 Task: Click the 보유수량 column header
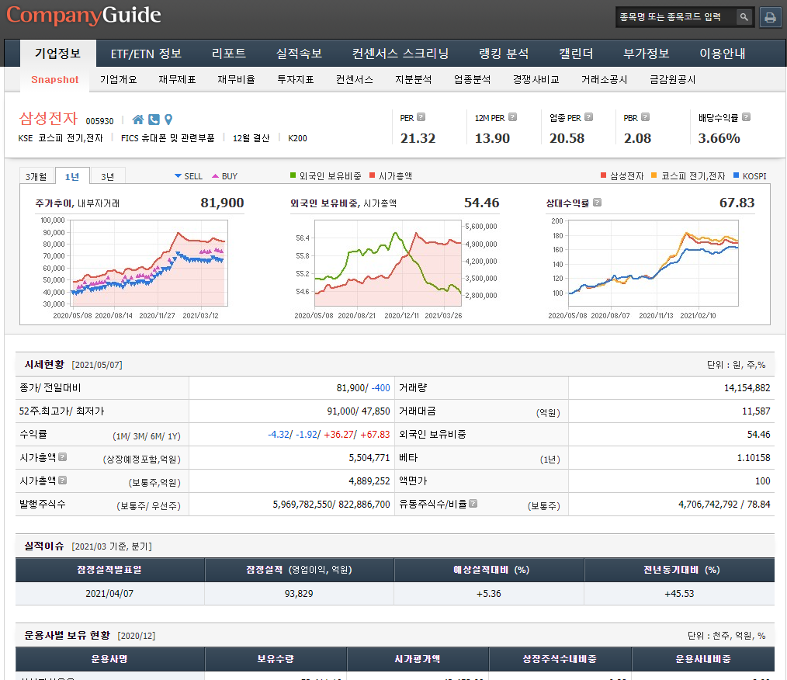(x=276, y=659)
